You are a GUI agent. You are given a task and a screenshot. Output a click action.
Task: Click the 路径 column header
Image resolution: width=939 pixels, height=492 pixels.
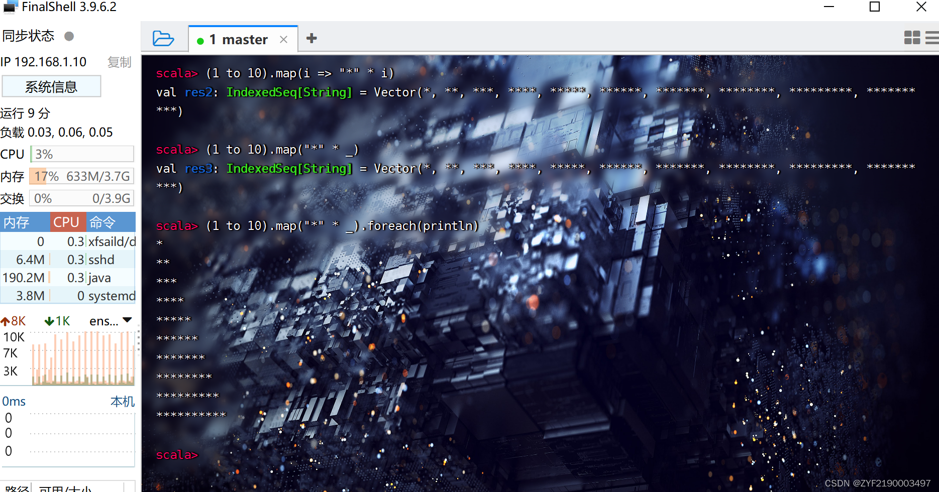17,489
